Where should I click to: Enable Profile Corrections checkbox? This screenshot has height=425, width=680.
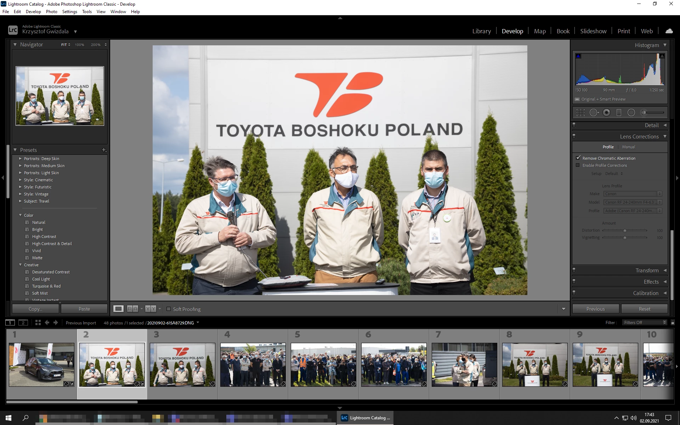(578, 165)
